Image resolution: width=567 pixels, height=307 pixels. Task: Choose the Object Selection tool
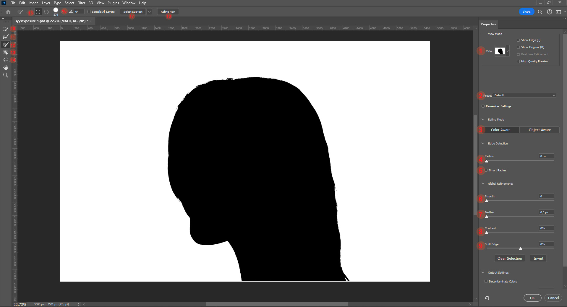pyautogui.click(x=5, y=52)
